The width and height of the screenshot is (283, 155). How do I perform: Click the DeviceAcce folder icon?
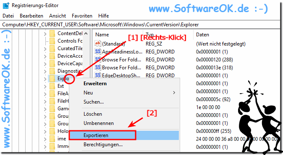52,56
